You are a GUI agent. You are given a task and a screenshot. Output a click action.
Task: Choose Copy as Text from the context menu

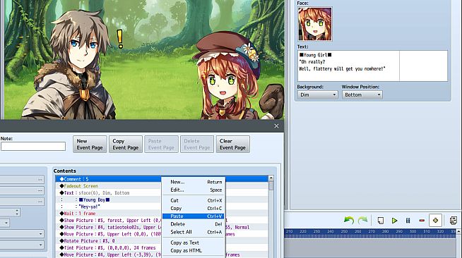click(194, 242)
